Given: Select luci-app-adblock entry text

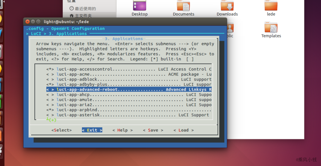Looking at the screenshot, I should click(x=77, y=79).
